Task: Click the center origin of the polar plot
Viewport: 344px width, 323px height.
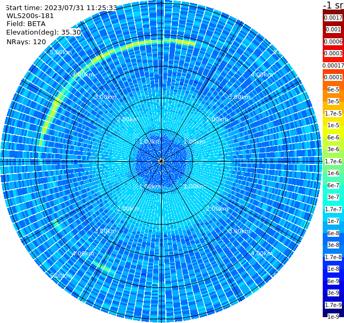Action: click(161, 161)
